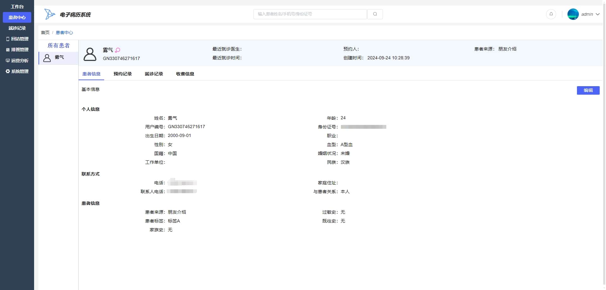Click 朋友介绍 in the header 患者来源
606x290 pixels.
pos(507,49)
